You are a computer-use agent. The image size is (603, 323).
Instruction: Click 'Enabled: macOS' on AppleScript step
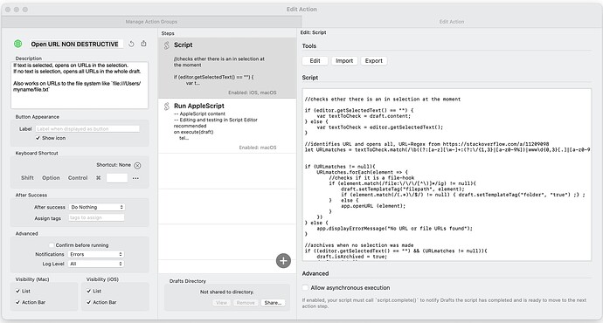coord(258,148)
